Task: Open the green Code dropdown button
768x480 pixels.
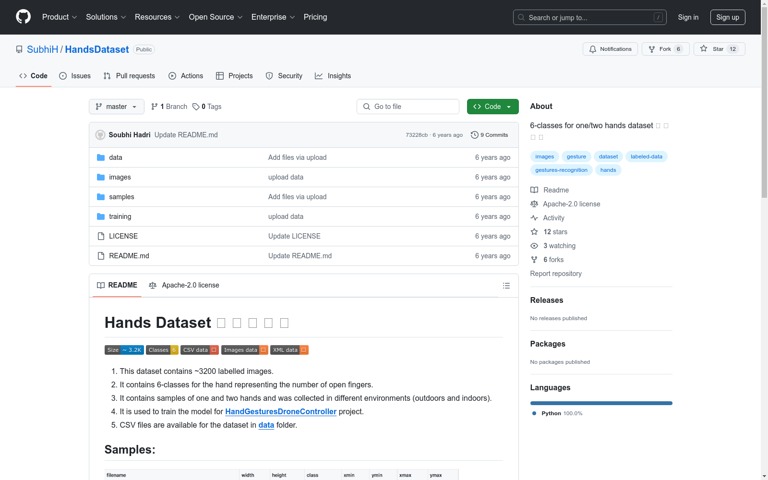Action: (492, 107)
